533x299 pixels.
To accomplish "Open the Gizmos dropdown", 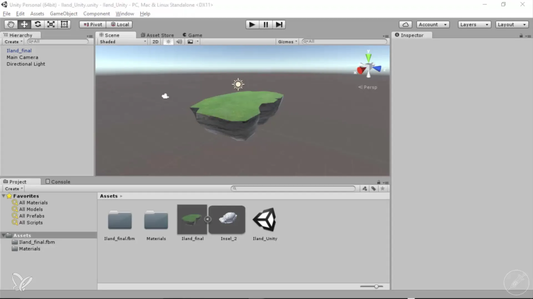I will [x=287, y=42].
